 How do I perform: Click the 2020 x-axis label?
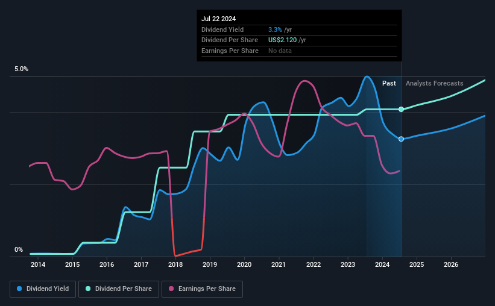244,264
